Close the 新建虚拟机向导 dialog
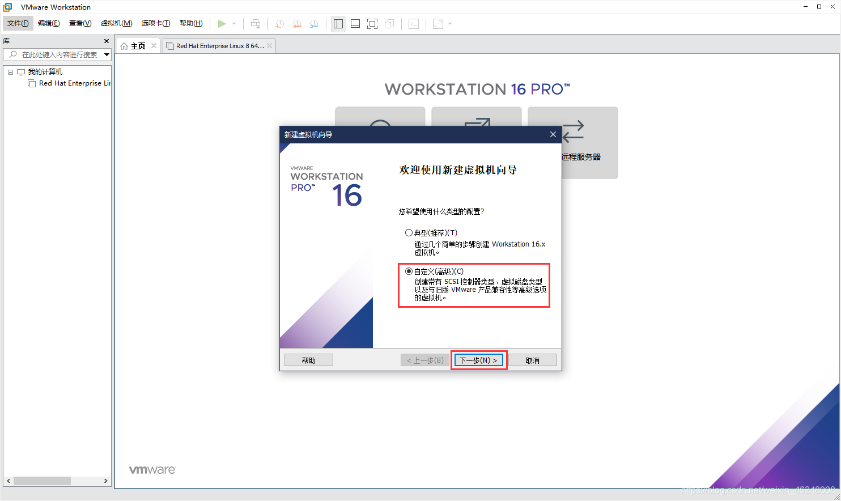Screen dimensions: 841x501 (553, 134)
